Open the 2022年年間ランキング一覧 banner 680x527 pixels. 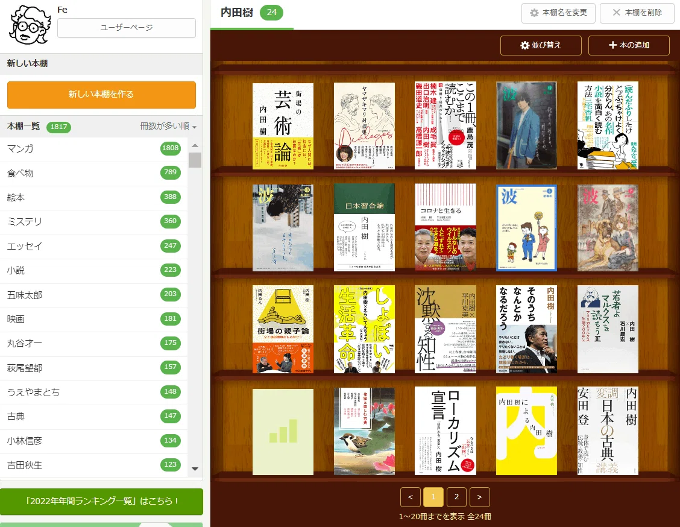coord(101,501)
